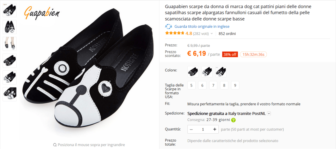Show the last product thumbnail image
This screenshot has height=149, width=336.
point(10,94)
